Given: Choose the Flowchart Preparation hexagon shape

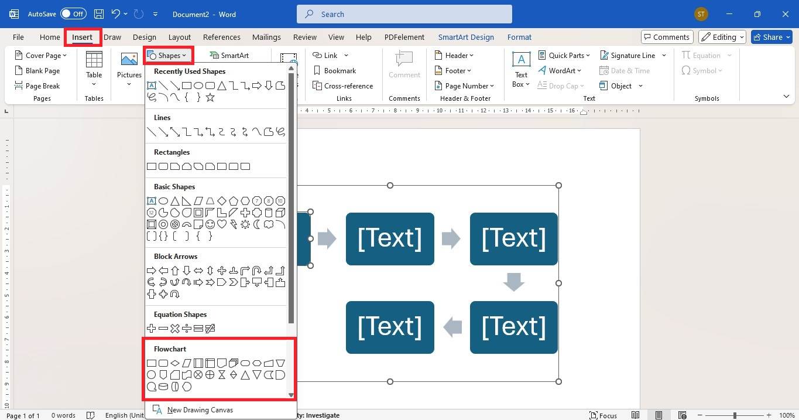Looking at the screenshot, I should click(x=257, y=363).
